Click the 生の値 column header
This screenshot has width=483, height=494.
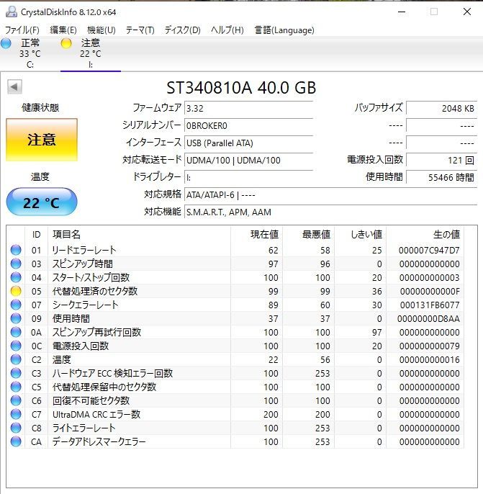425,235
